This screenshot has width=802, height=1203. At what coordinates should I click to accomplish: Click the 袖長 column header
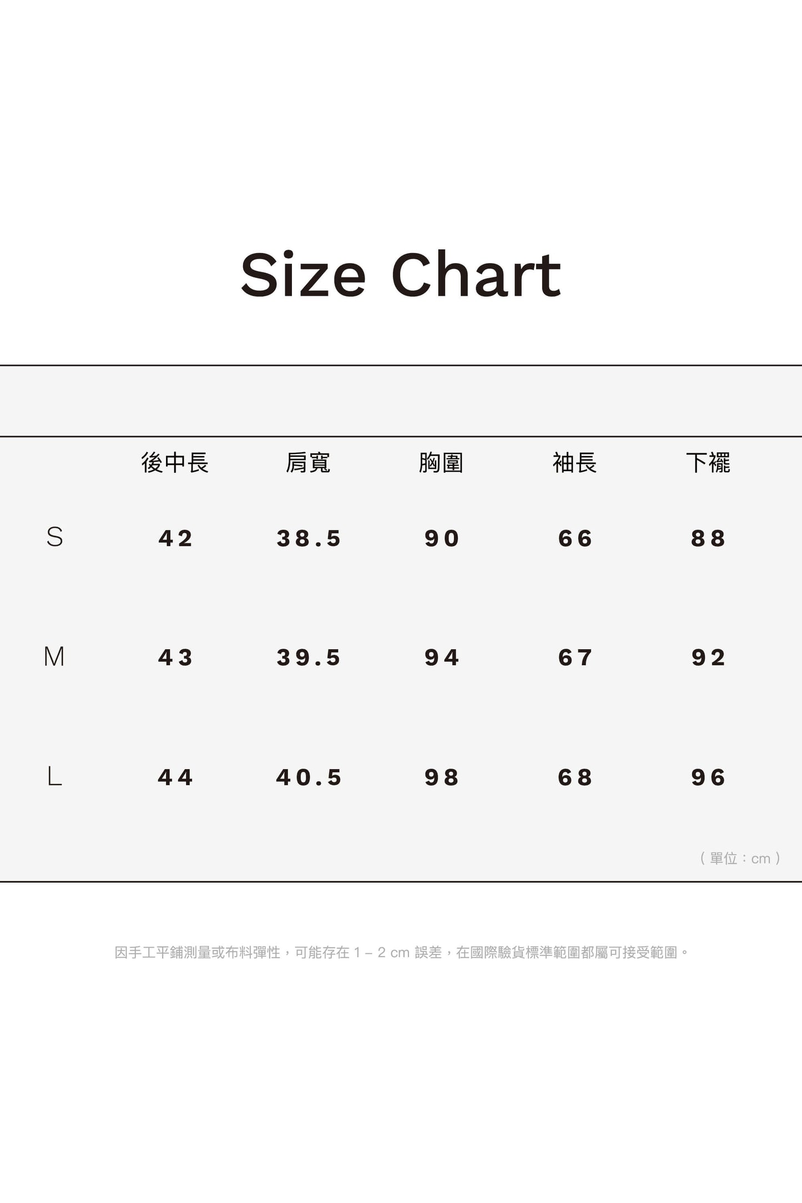tap(574, 463)
